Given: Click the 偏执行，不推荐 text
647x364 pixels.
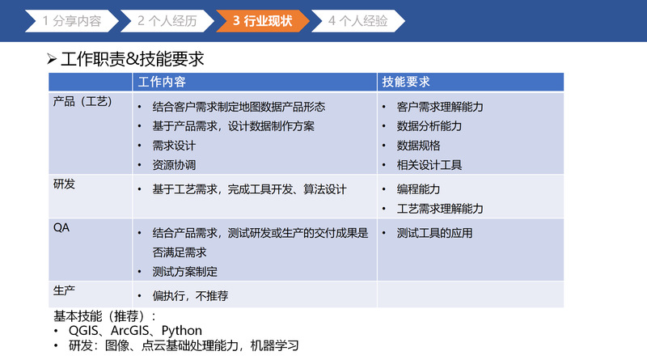Looking at the screenshot, I should pyautogui.click(x=190, y=296).
